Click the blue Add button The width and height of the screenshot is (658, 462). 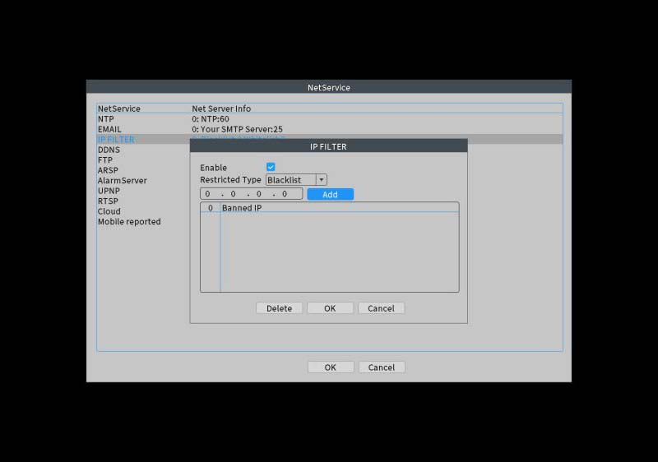pyautogui.click(x=330, y=195)
